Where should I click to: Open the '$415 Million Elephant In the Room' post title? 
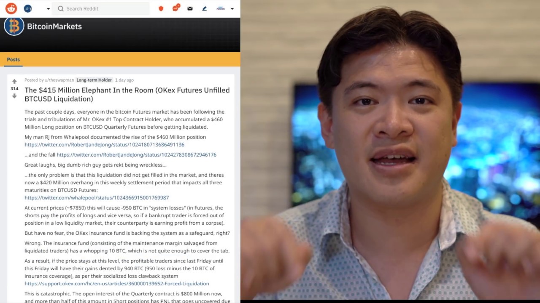point(127,94)
